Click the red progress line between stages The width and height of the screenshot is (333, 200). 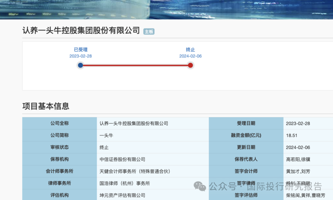tap(135, 65)
